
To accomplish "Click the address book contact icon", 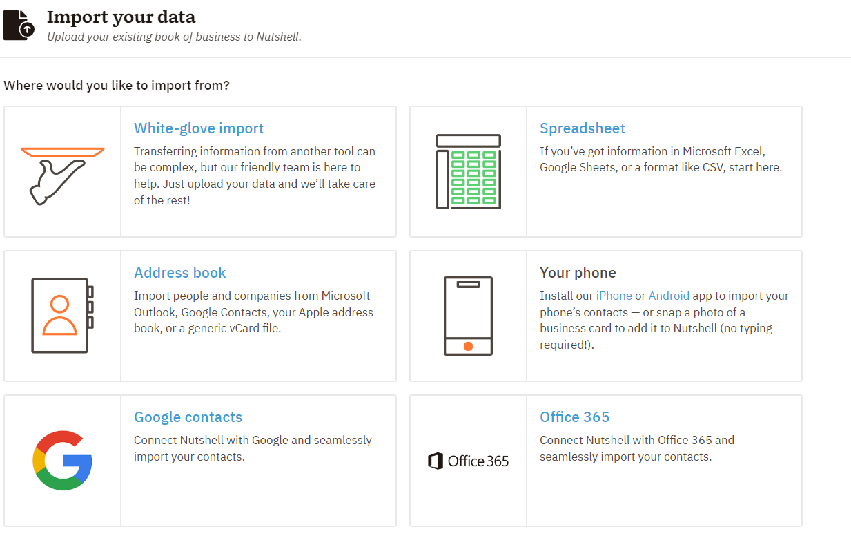I will click(x=62, y=316).
